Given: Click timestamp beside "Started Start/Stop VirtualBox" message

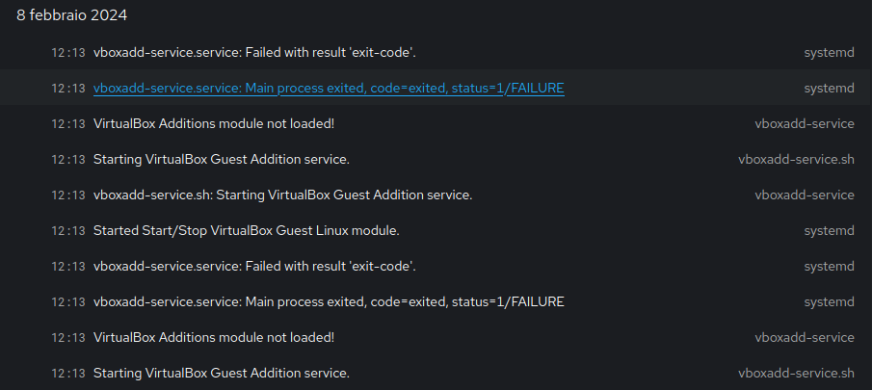Looking at the screenshot, I should [x=67, y=230].
